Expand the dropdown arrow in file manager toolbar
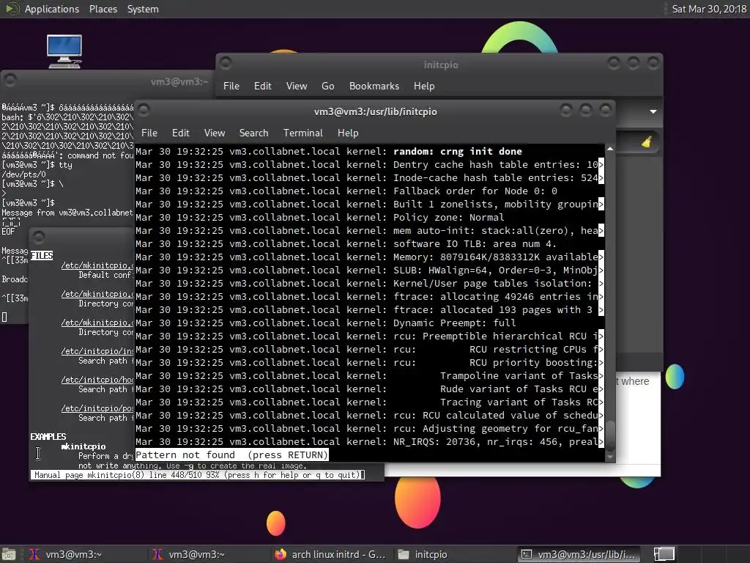This screenshot has height=563, width=750. tap(653, 111)
